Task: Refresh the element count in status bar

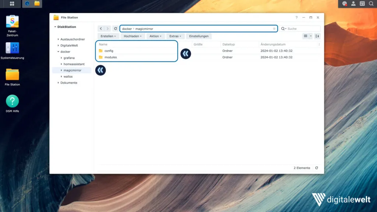Action: click(317, 168)
